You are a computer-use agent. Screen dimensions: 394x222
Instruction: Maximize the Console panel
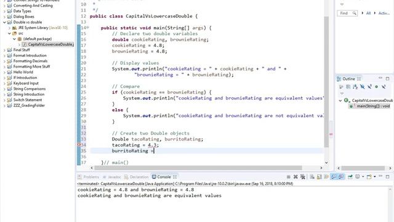coord(388,177)
